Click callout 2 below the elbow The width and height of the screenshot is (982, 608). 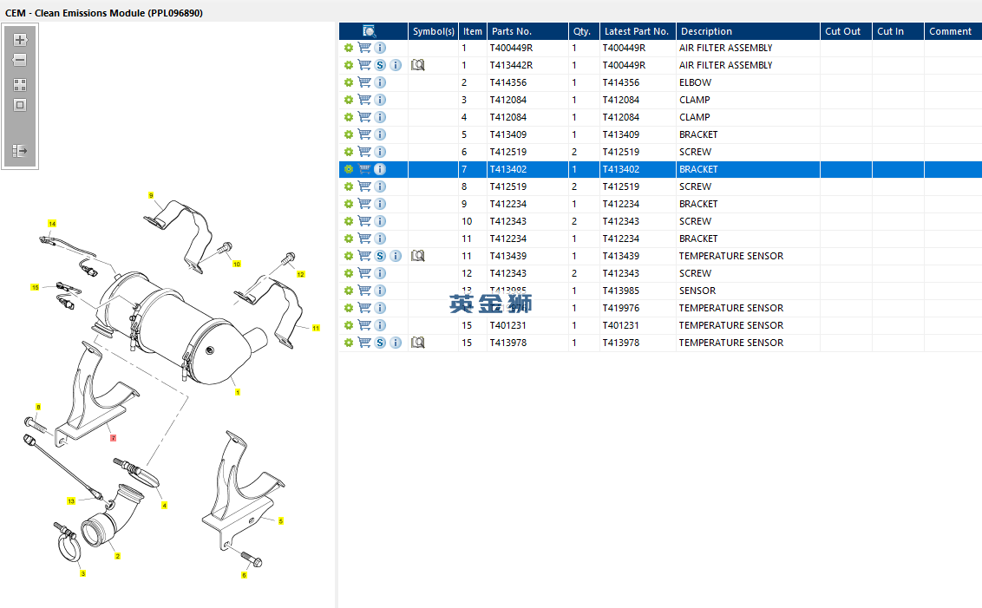(x=117, y=556)
